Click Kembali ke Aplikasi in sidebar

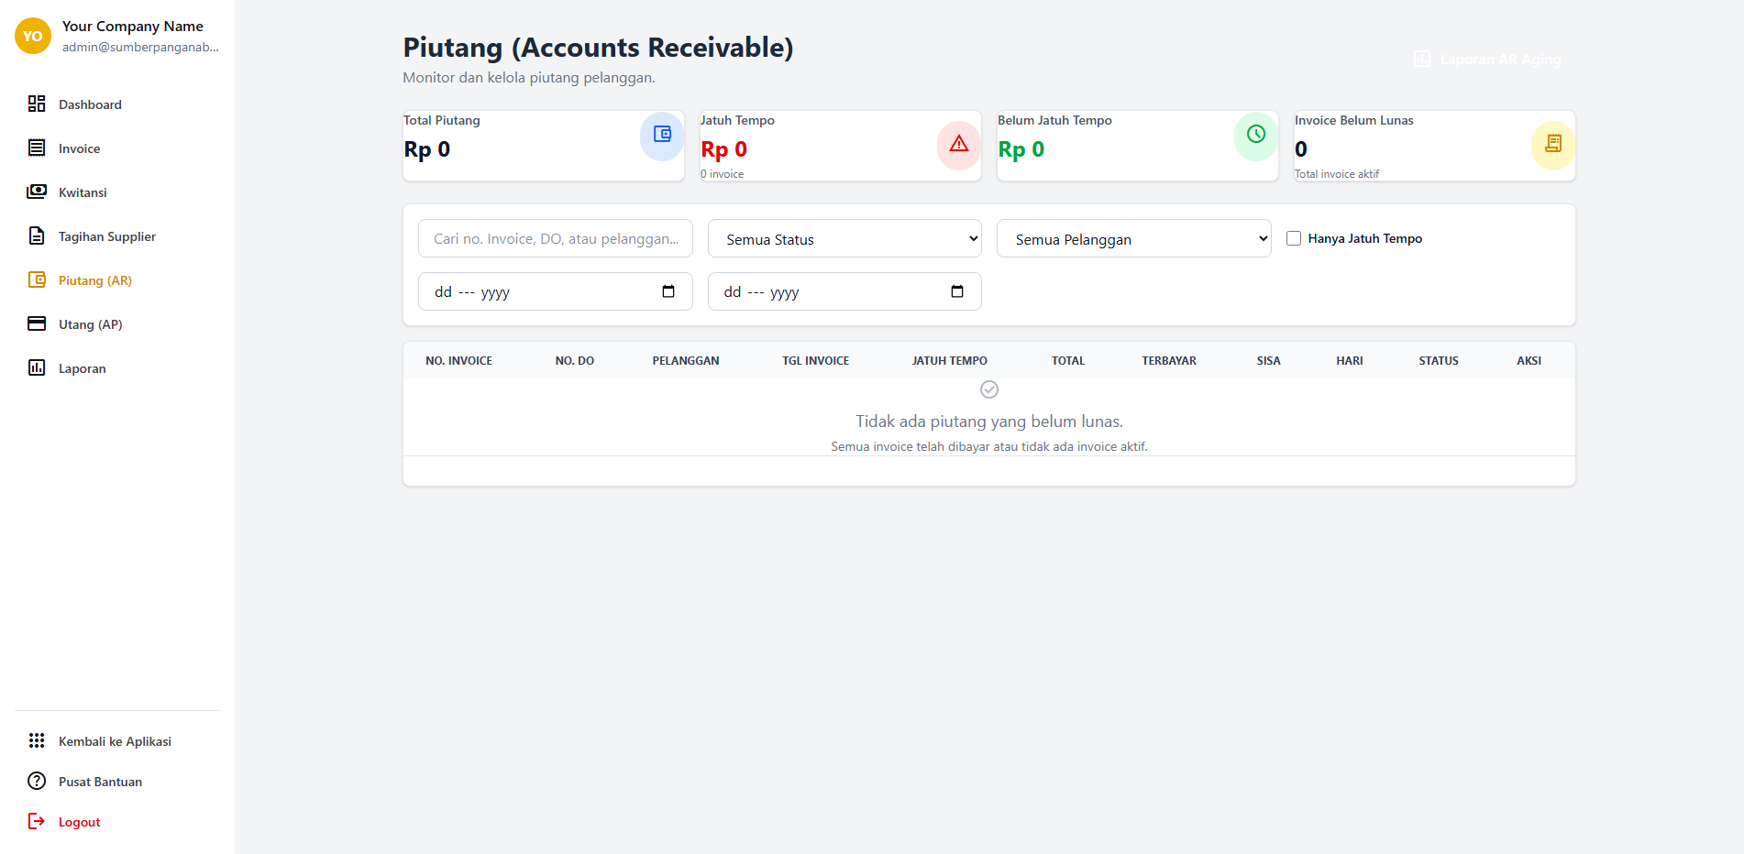pos(115,740)
